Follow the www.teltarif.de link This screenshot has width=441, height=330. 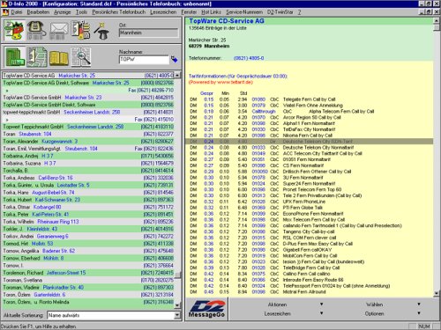click(235, 82)
